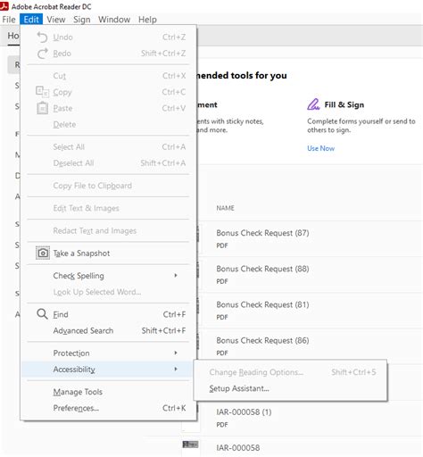Image resolution: width=423 pixels, height=457 pixels.
Task: Click Deselect All menu entry
Action: [x=108, y=163]
